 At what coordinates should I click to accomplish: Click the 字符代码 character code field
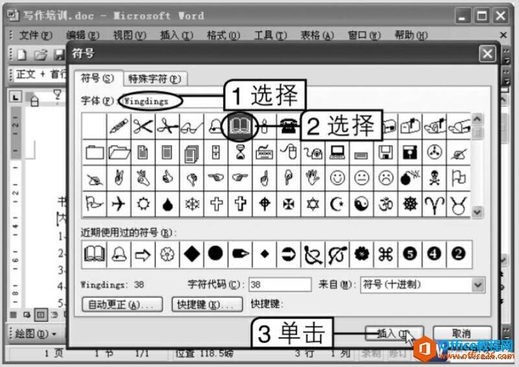[x=280, y=284]
